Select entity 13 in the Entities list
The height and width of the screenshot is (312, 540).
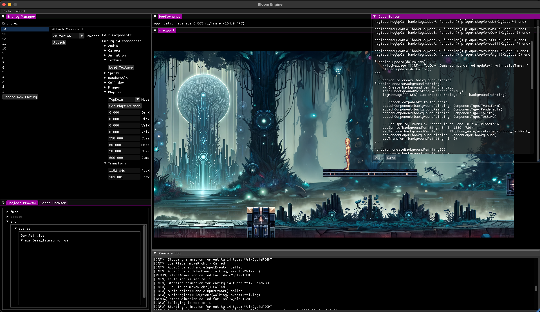[4, 34]
